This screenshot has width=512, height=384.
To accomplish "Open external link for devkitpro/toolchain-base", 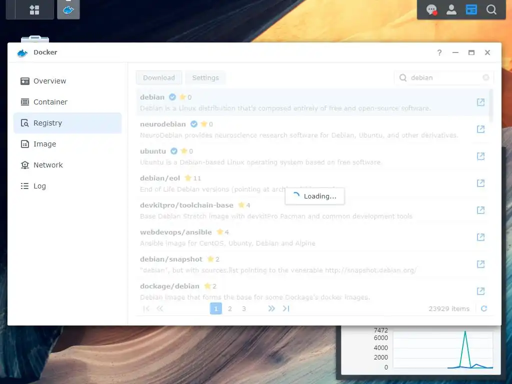I will (x=480, y=210).
